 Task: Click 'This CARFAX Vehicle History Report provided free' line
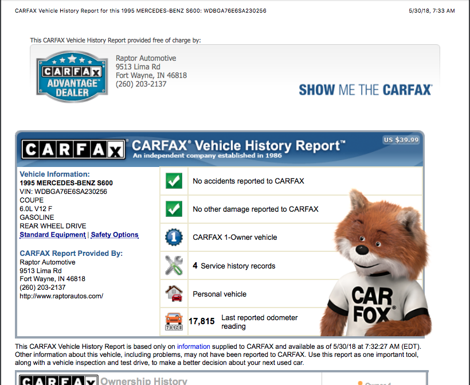[x=115, y=40]
